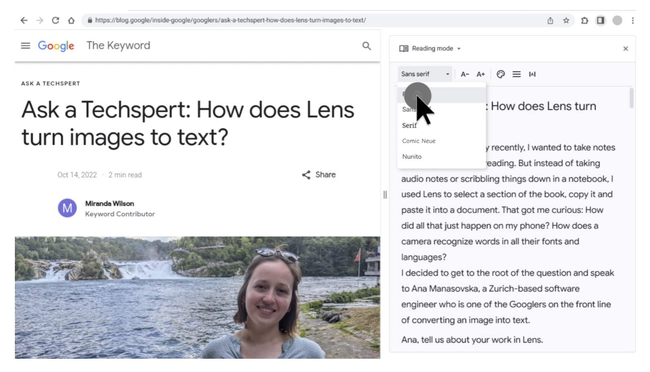Click the article hero photo
650x372 pixels.
click(198, 297)
